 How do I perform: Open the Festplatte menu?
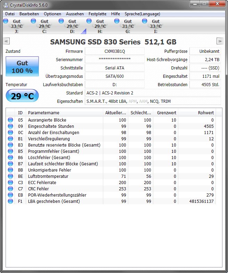pyautogui.click(x=97, y=14)
